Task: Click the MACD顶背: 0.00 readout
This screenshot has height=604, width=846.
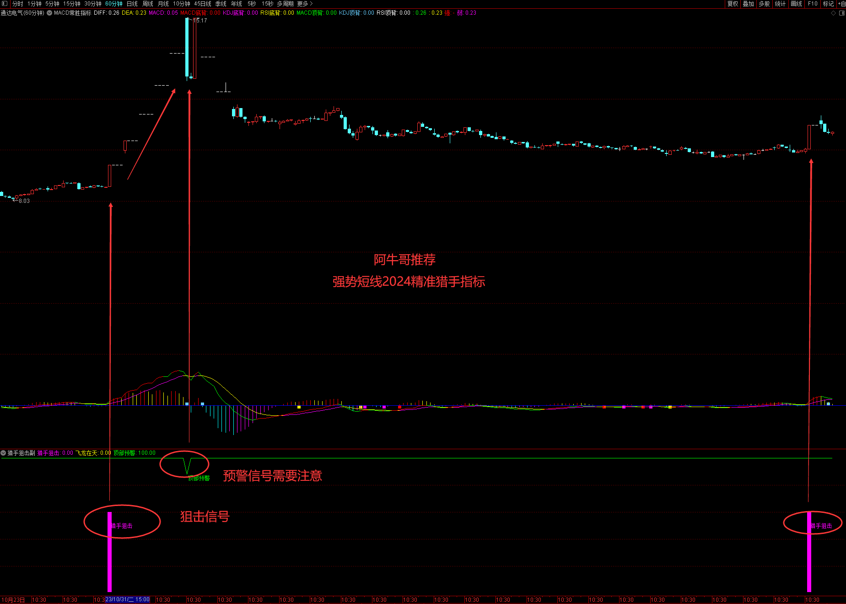Action: pyautogui.click(x=317, y=13)
